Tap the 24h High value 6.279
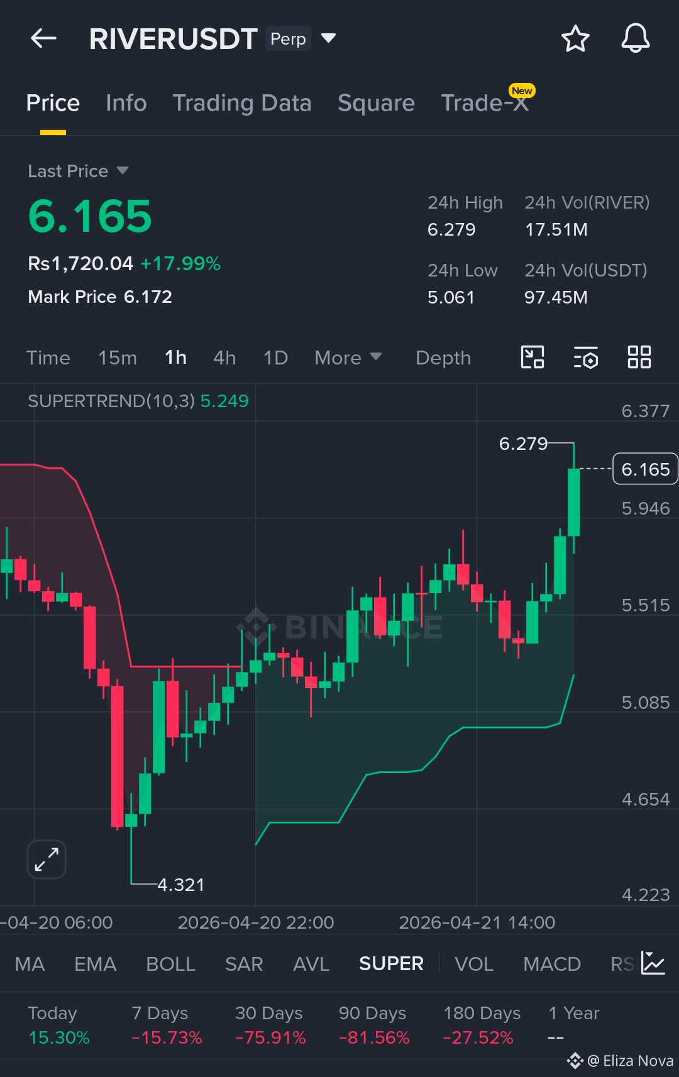679x1077 pixels. pos(451,229)
